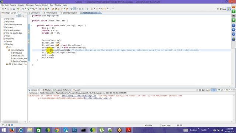This screenshot has height=133, width=236.
Task: Click the Pin Console icon
Action: pyautogui.click(x=219, y=90)
